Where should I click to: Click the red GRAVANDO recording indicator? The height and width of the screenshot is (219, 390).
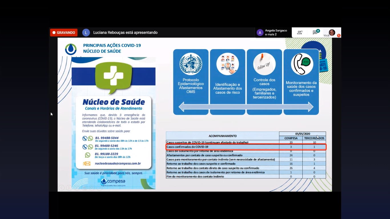[64, 33]
